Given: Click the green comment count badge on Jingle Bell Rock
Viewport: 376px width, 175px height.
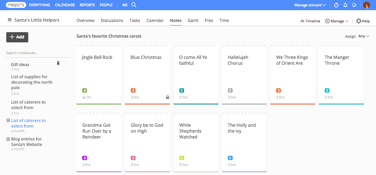Looking at the screenshot, I should click(x=85, y=91).
